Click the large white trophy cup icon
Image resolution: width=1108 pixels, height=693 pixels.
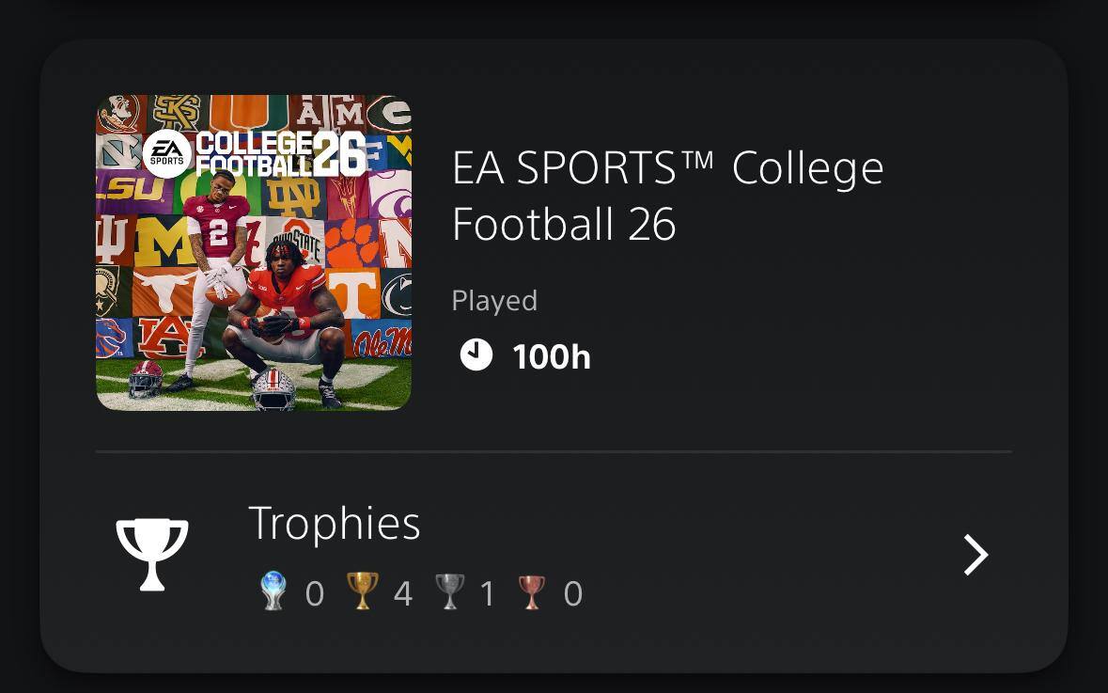[x=152, y=554]
